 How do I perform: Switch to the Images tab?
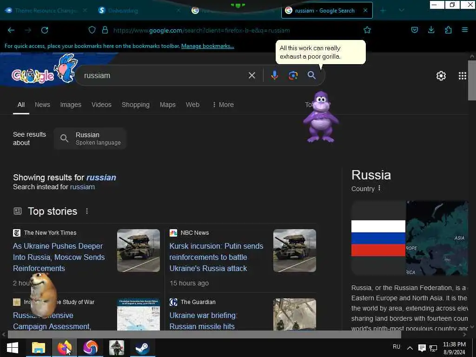point(71,105)
